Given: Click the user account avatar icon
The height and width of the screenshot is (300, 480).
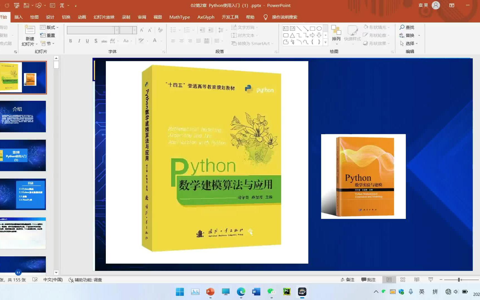Looking at the screenshot, I should pos(436,5).
